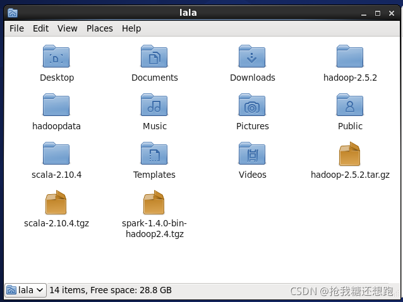
Task: Select the Music folder icon
Action: [x=154, y=105]
